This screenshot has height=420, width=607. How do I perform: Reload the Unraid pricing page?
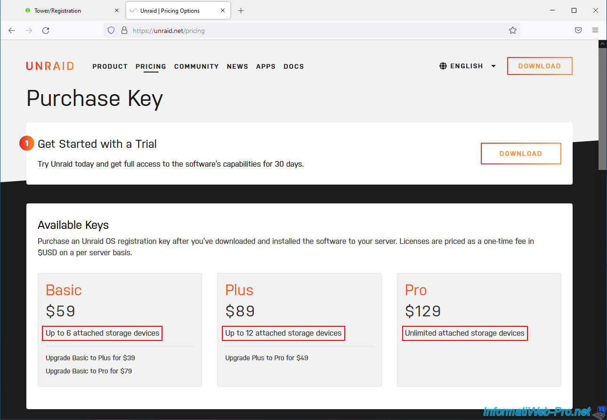click(x=46, y=31)
